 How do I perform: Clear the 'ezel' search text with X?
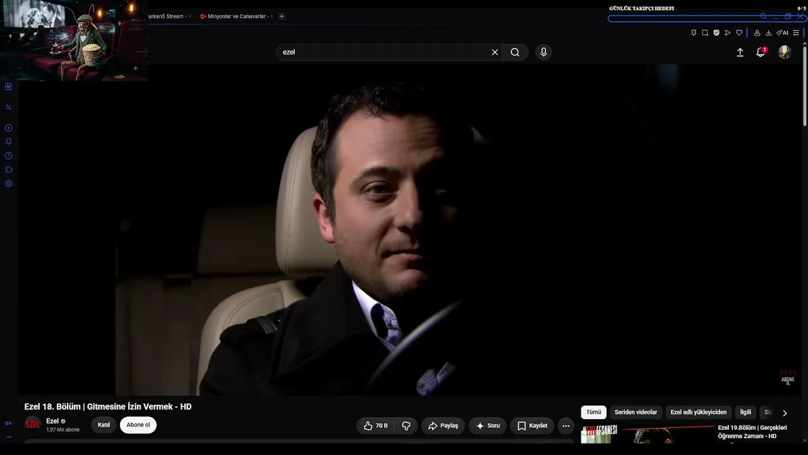click(x=495, y=52)
